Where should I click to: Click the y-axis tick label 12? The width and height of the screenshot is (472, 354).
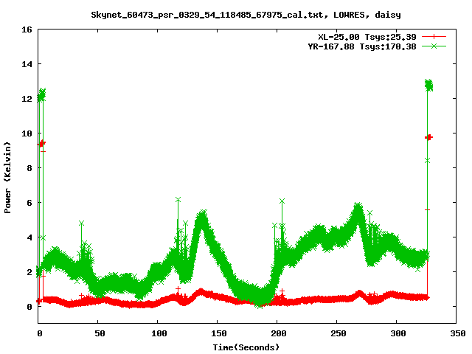[x=27, y=99]
